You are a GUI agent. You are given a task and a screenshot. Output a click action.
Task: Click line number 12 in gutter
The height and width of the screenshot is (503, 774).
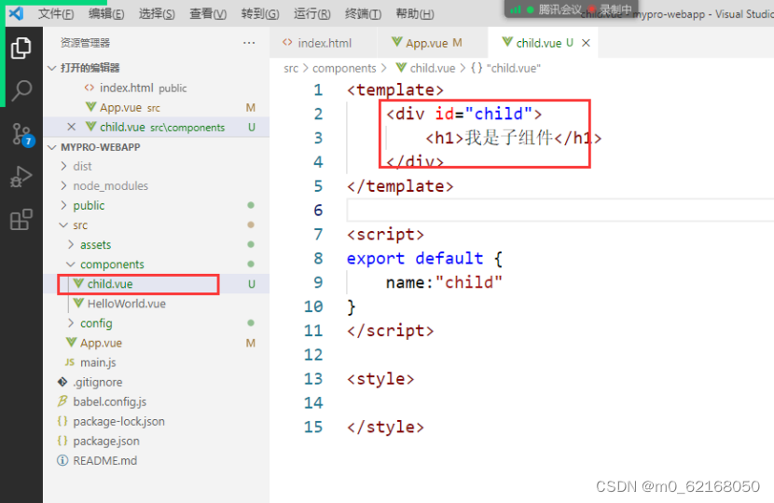[x=313, y=355]
